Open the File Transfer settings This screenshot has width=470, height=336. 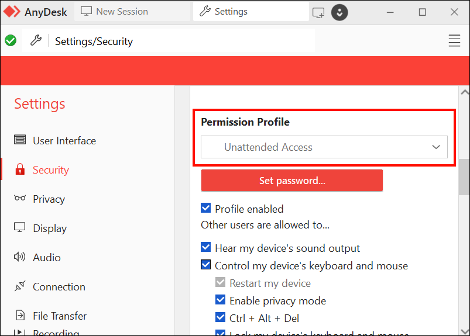[59, 316]
